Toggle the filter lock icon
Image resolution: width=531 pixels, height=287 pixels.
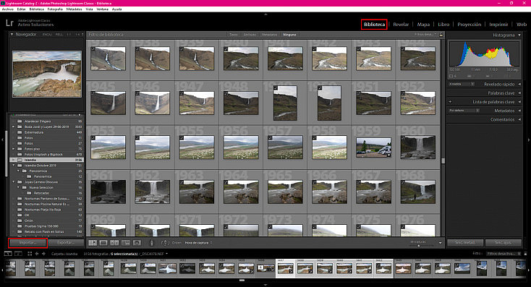coord(441,35)
